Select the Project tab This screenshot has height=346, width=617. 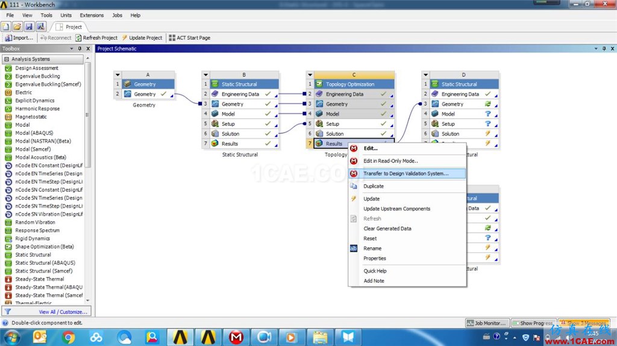pos(70,26)
